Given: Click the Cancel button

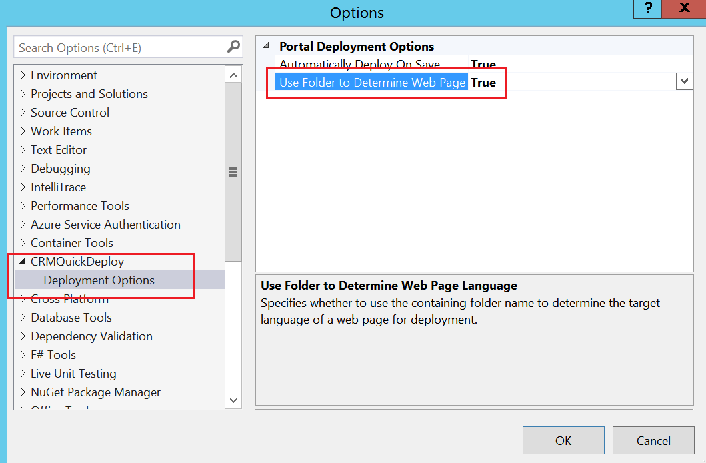Looking at the screenshot, I should pos(653,440).
